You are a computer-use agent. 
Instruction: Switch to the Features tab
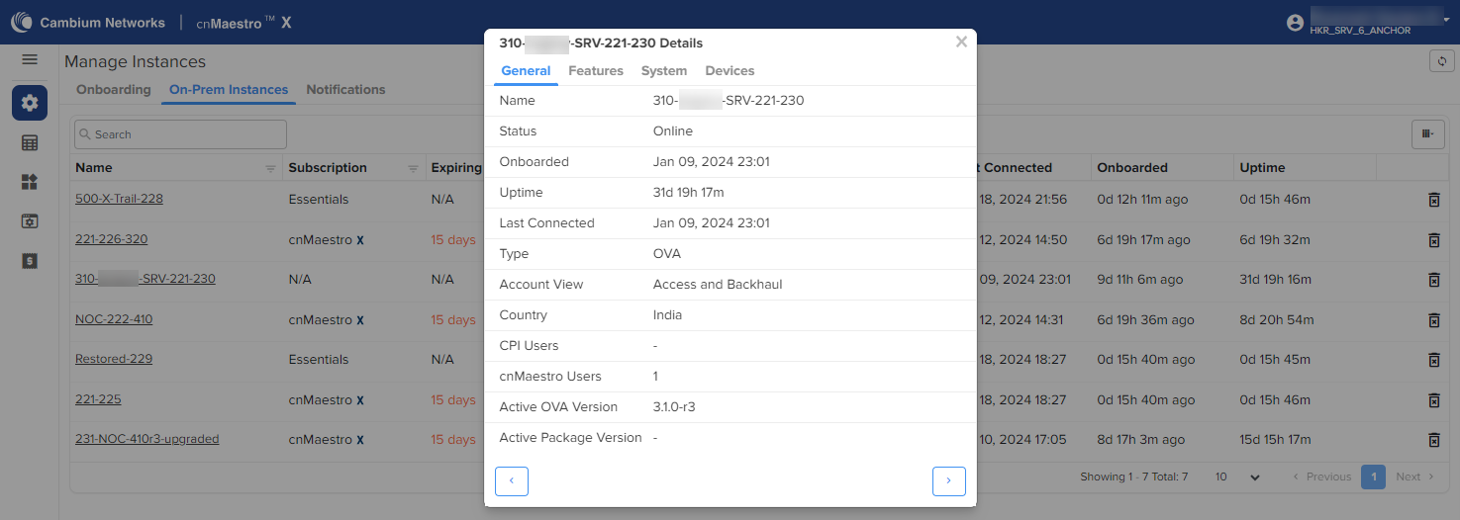[x=596, y=71]
